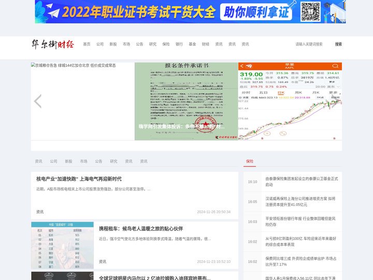Open 公告 in the top navigation bar
373x280 pixels.
pyautogui.click(x=139, y=44)
